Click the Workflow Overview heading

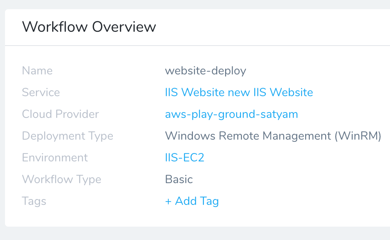click(x=89, y=27)
